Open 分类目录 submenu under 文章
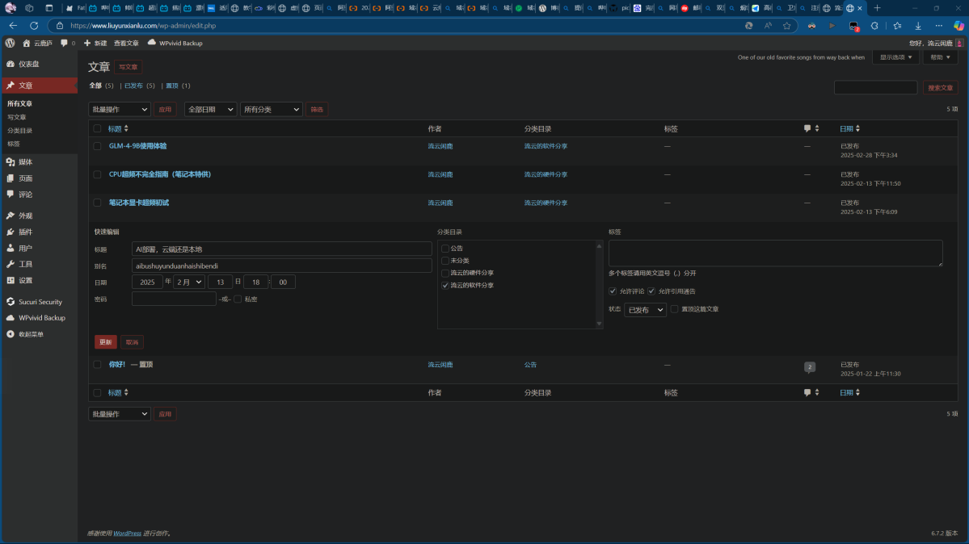This screenshot has height=544, width=969. click(20, 131)
